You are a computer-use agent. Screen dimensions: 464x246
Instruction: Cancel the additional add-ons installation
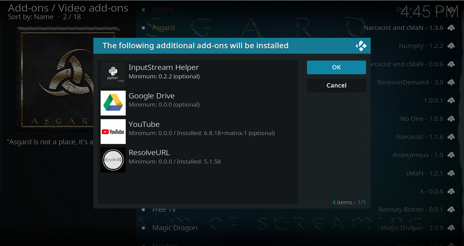click(336, 85)
